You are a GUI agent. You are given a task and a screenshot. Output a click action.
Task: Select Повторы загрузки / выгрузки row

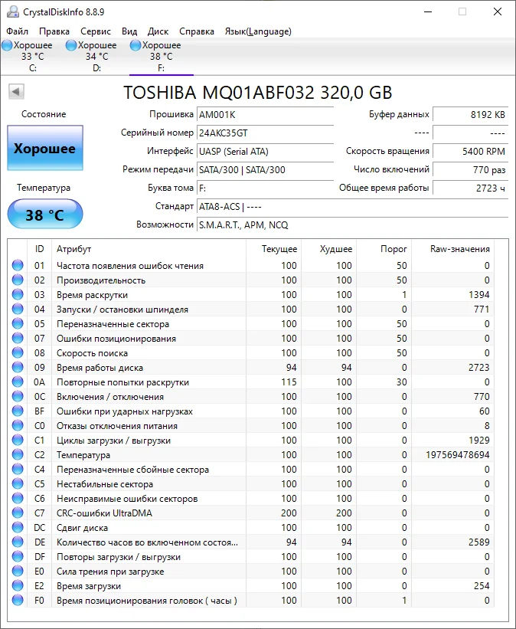coord(251,557)
